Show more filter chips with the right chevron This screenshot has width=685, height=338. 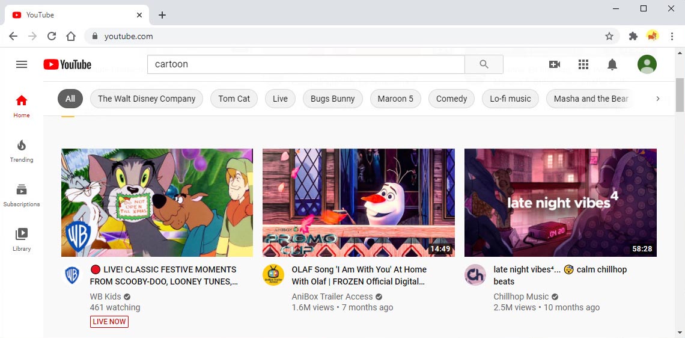tap(657, 99)
